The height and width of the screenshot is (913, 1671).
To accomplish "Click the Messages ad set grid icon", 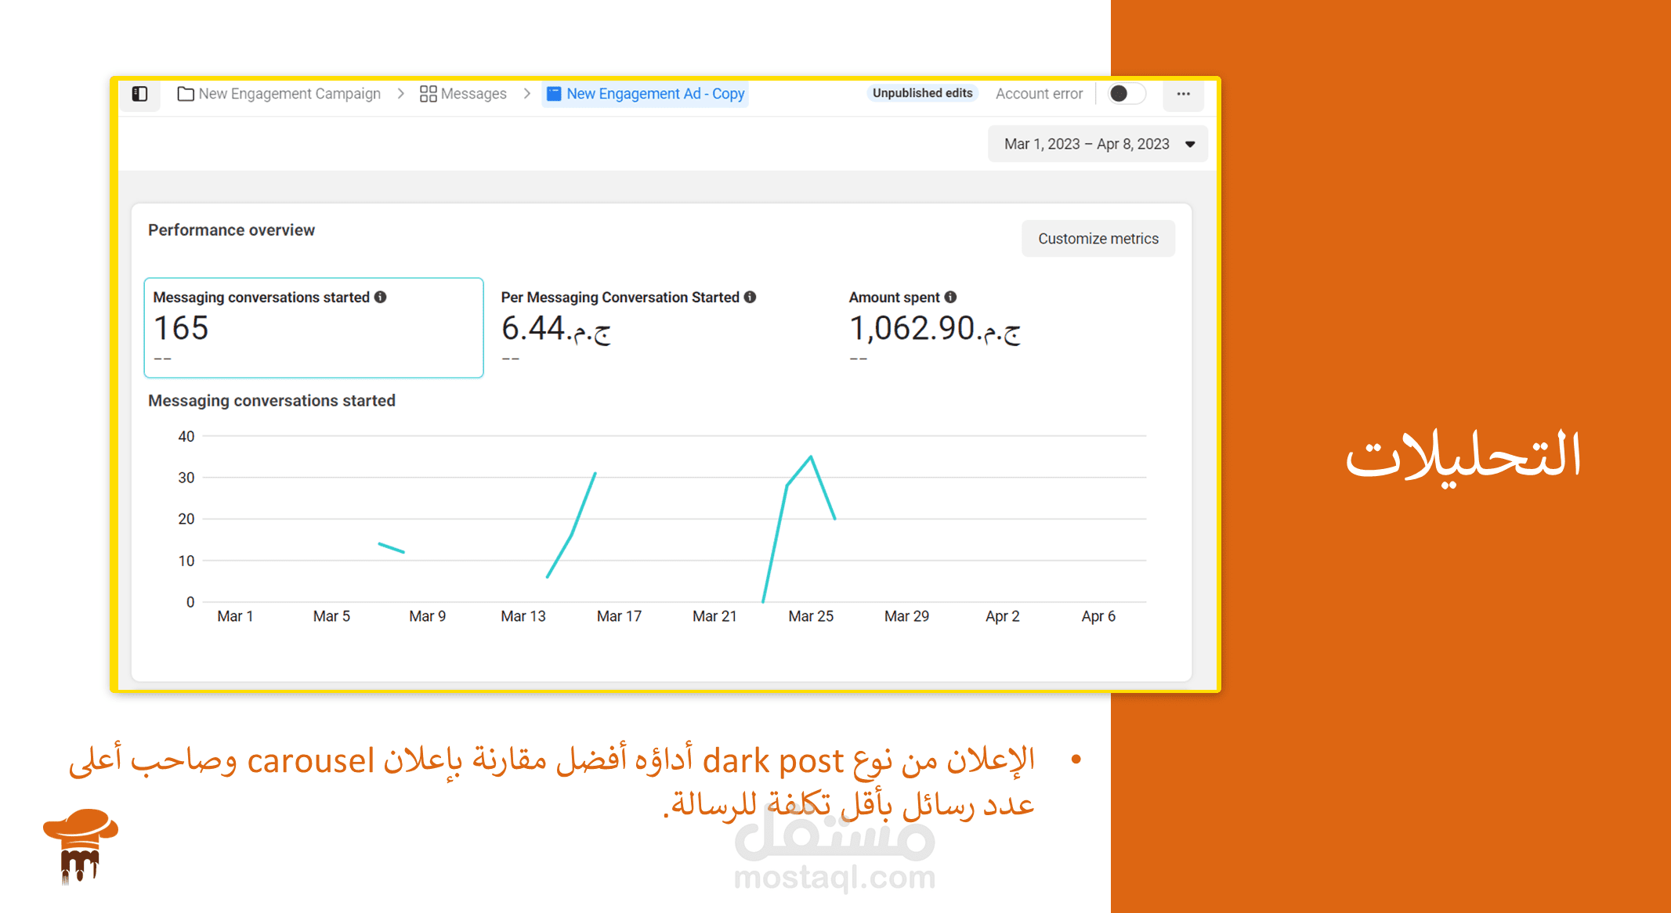I will [x=428, y=94].
